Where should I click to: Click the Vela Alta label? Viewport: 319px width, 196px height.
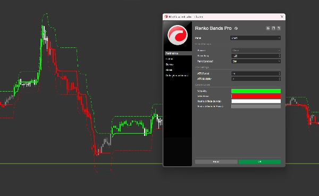tap(202, 91)
